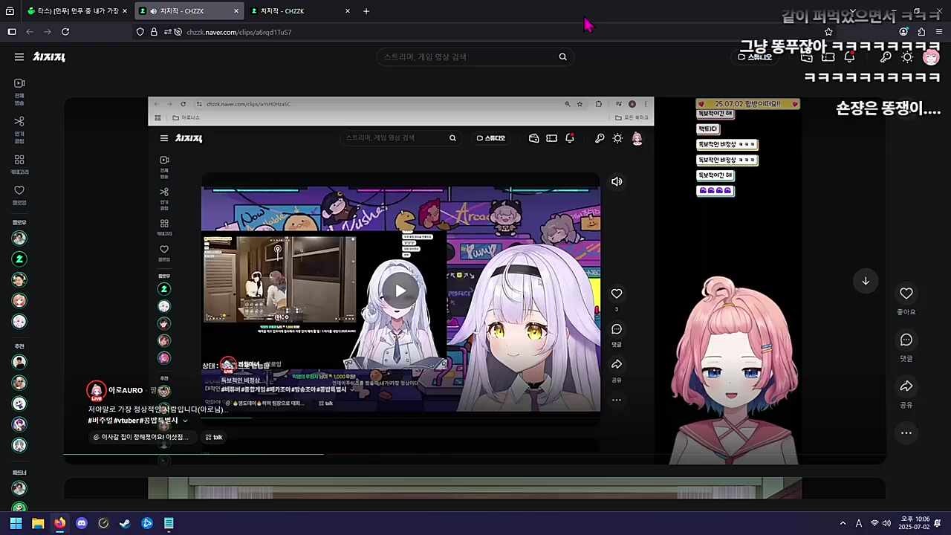
Task: Expand the clip description chevron
Action: tap(185, 421)
